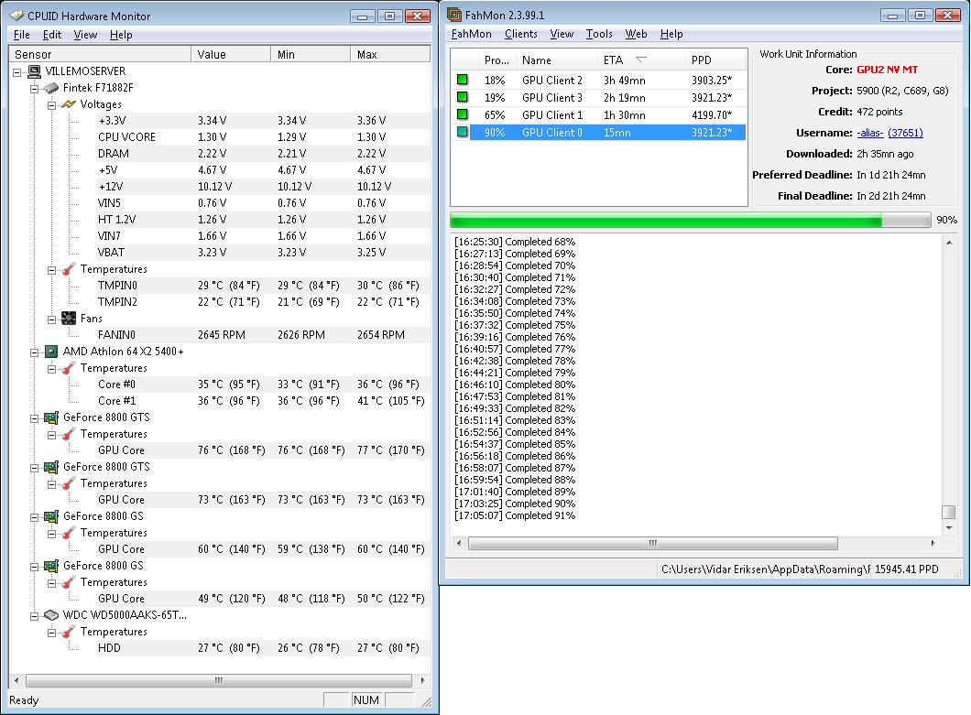971x715 pixels.
Task: Click green status icon for GPU Client 1
Action: (462, 114)
